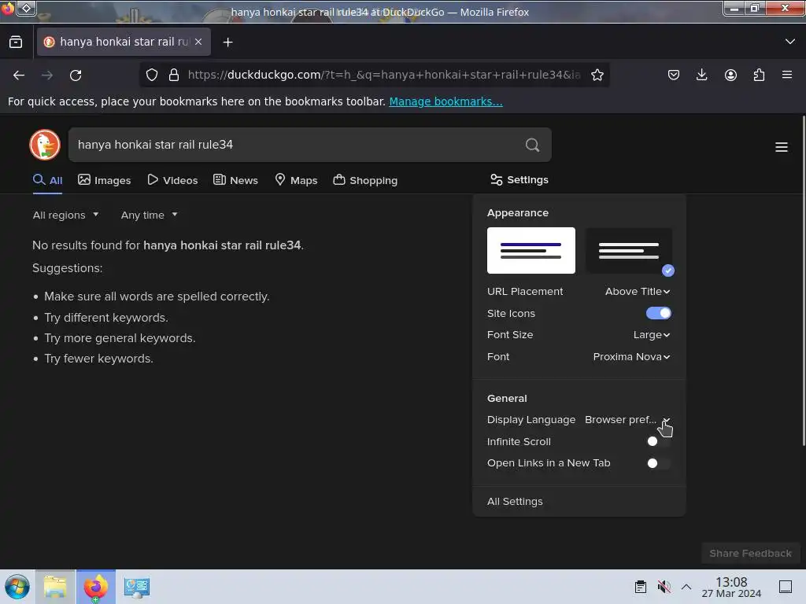Close the hanya honkai star rail tab
This screenshot has height=604, width=806.
[198, 42]
